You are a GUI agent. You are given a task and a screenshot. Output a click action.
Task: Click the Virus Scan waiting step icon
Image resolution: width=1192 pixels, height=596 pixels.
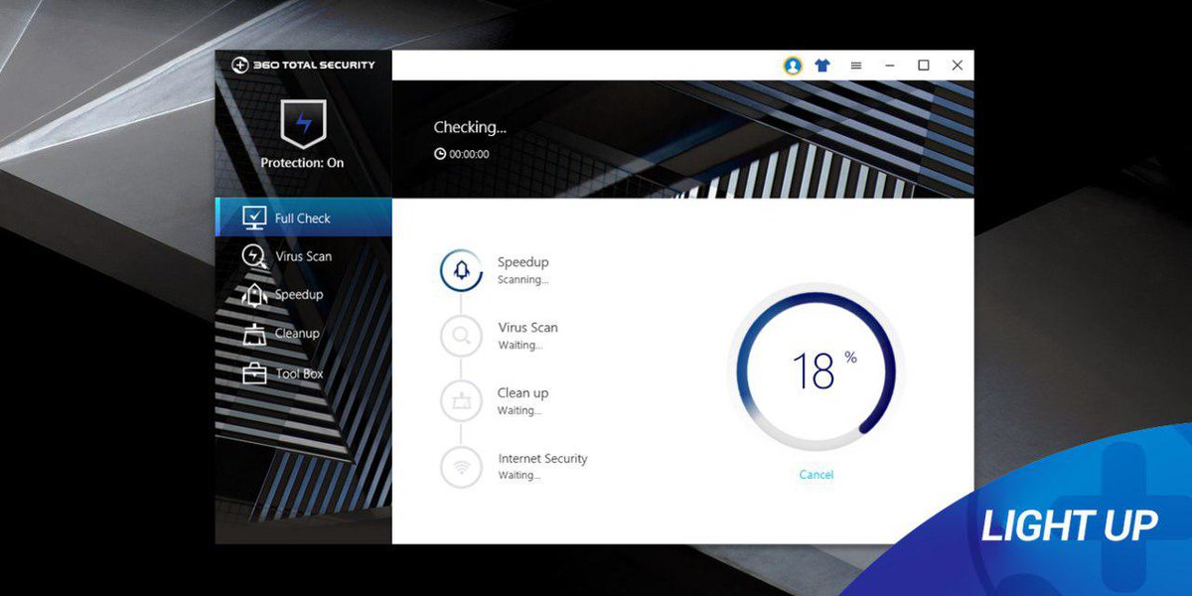coord(461,336)
